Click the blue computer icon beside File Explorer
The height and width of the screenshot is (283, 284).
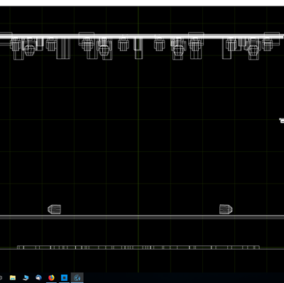point(26,277)
